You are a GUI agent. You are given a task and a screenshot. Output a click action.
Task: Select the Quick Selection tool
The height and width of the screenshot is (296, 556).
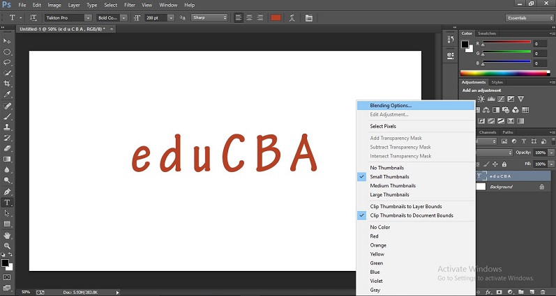(7, 73)
